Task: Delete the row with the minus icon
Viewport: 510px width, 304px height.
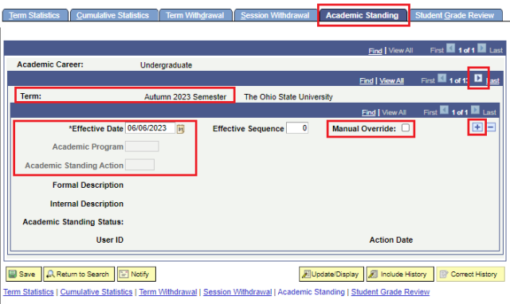Action: (x=491, y=127)
